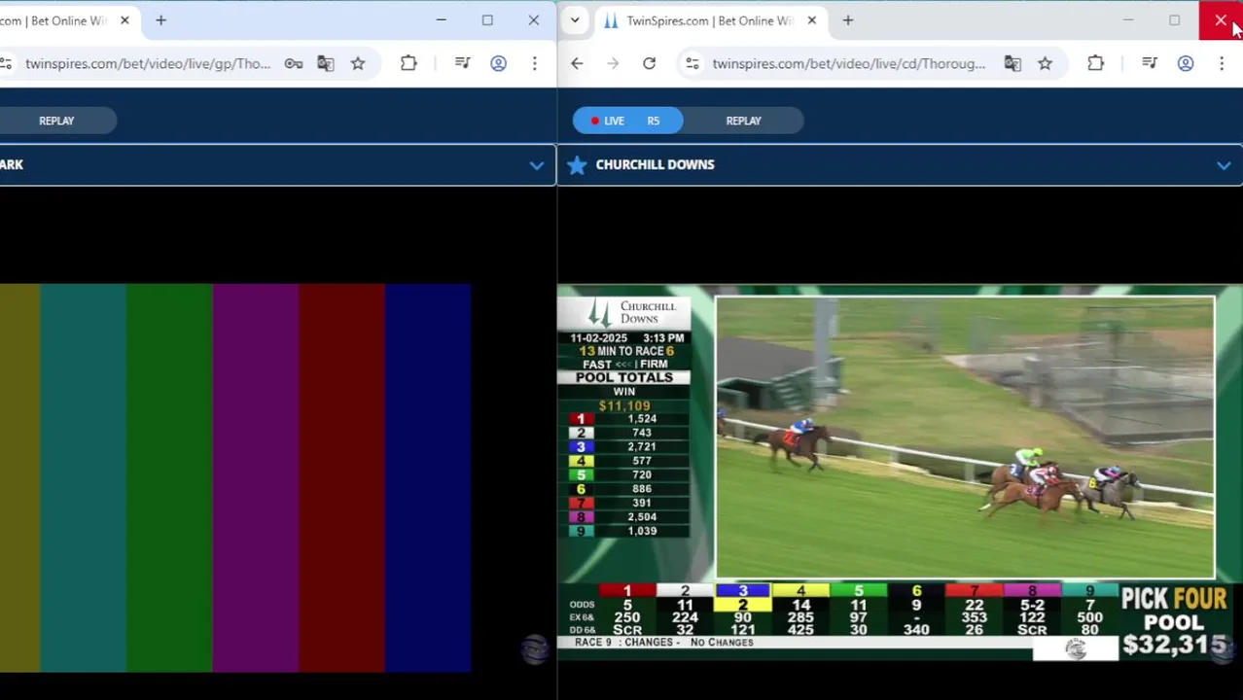This screenshot has height=700, width=1243.
Task: Open profile icon in left window
Action: click(498, 63)
